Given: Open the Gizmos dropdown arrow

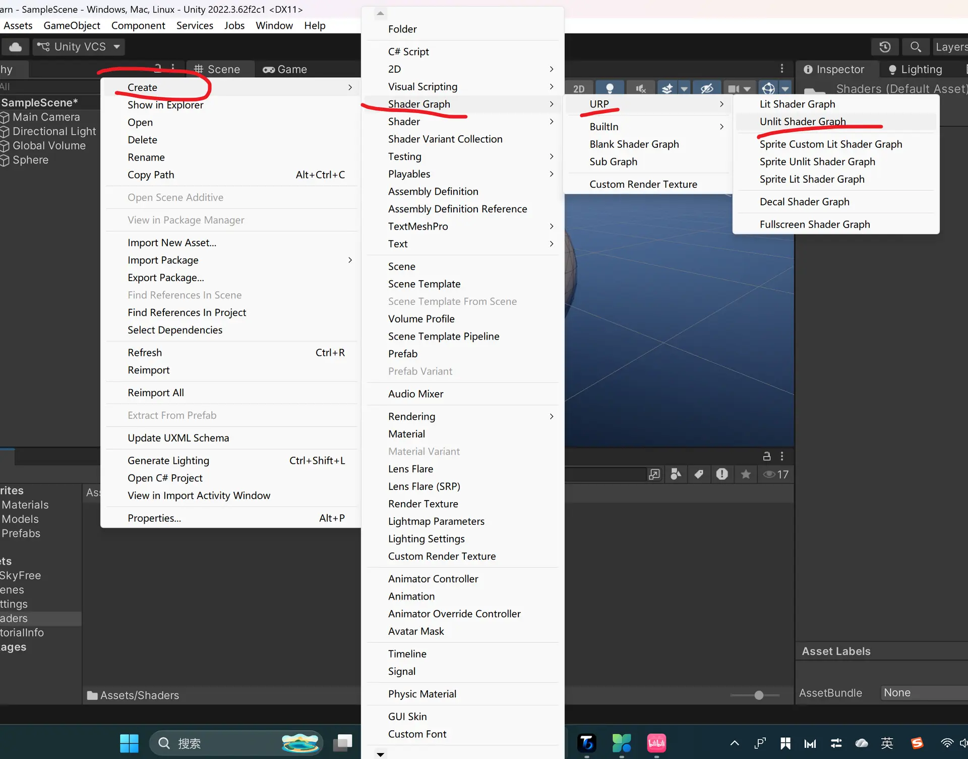Looking at the screenshot, I should click(x=785, y=89).
